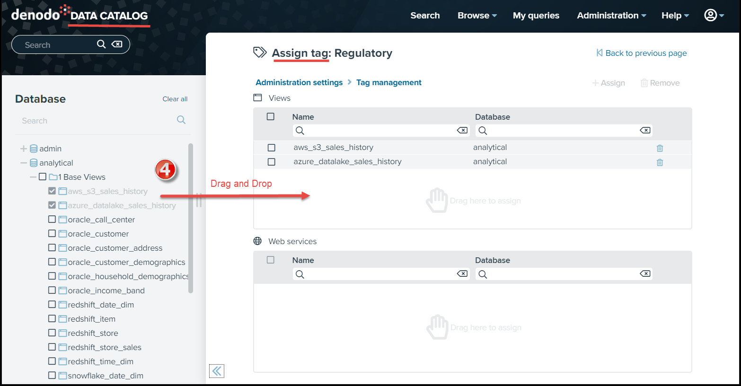Screen dimensions: 741x386
Task: Click the Database panel search magnifier icon
Action: point(181,120)
